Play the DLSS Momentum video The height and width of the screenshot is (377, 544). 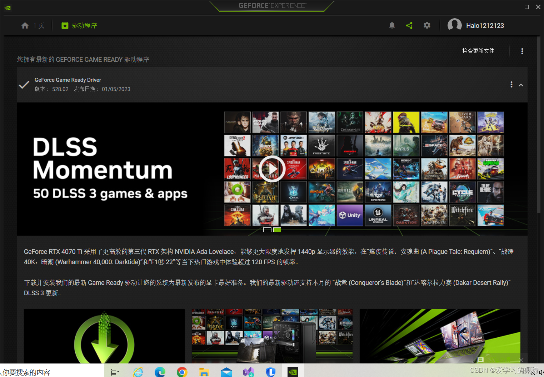pos(272,169)
